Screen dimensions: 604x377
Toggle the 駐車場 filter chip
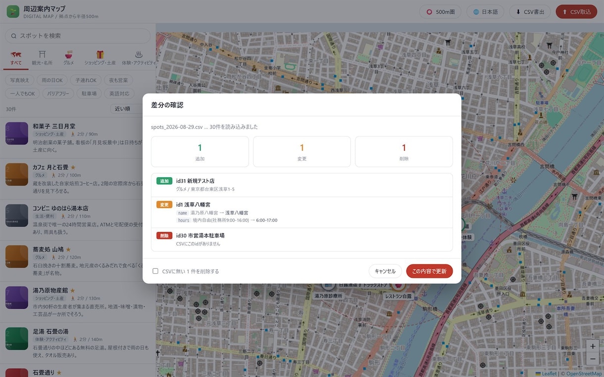(89, 93)
